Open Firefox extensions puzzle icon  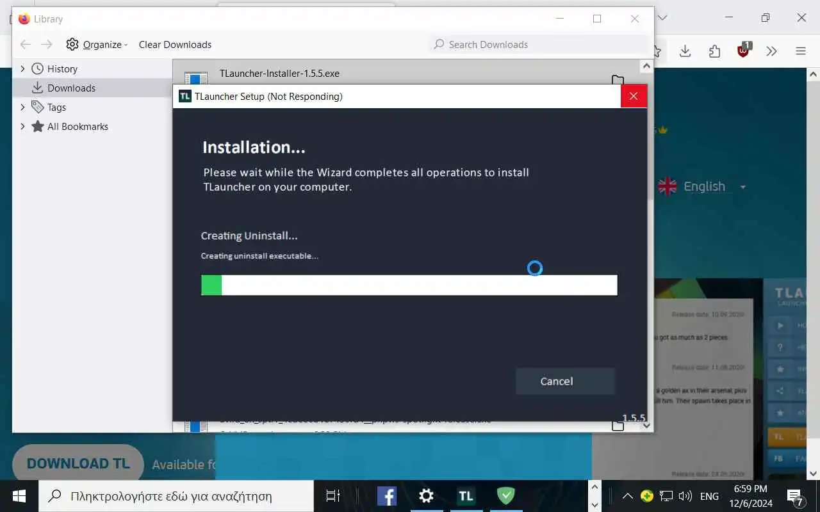click(x=714, y=51)
